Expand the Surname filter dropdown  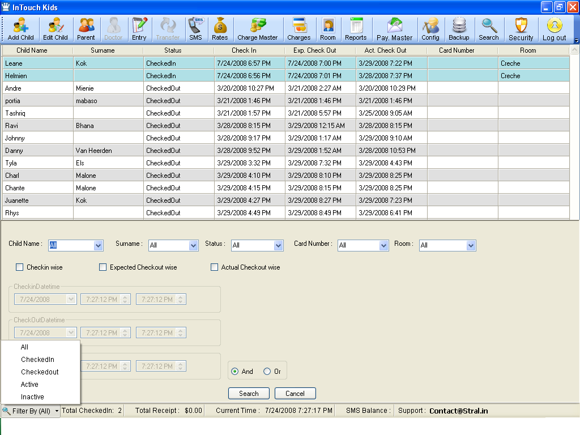click(x=193, y=245)
